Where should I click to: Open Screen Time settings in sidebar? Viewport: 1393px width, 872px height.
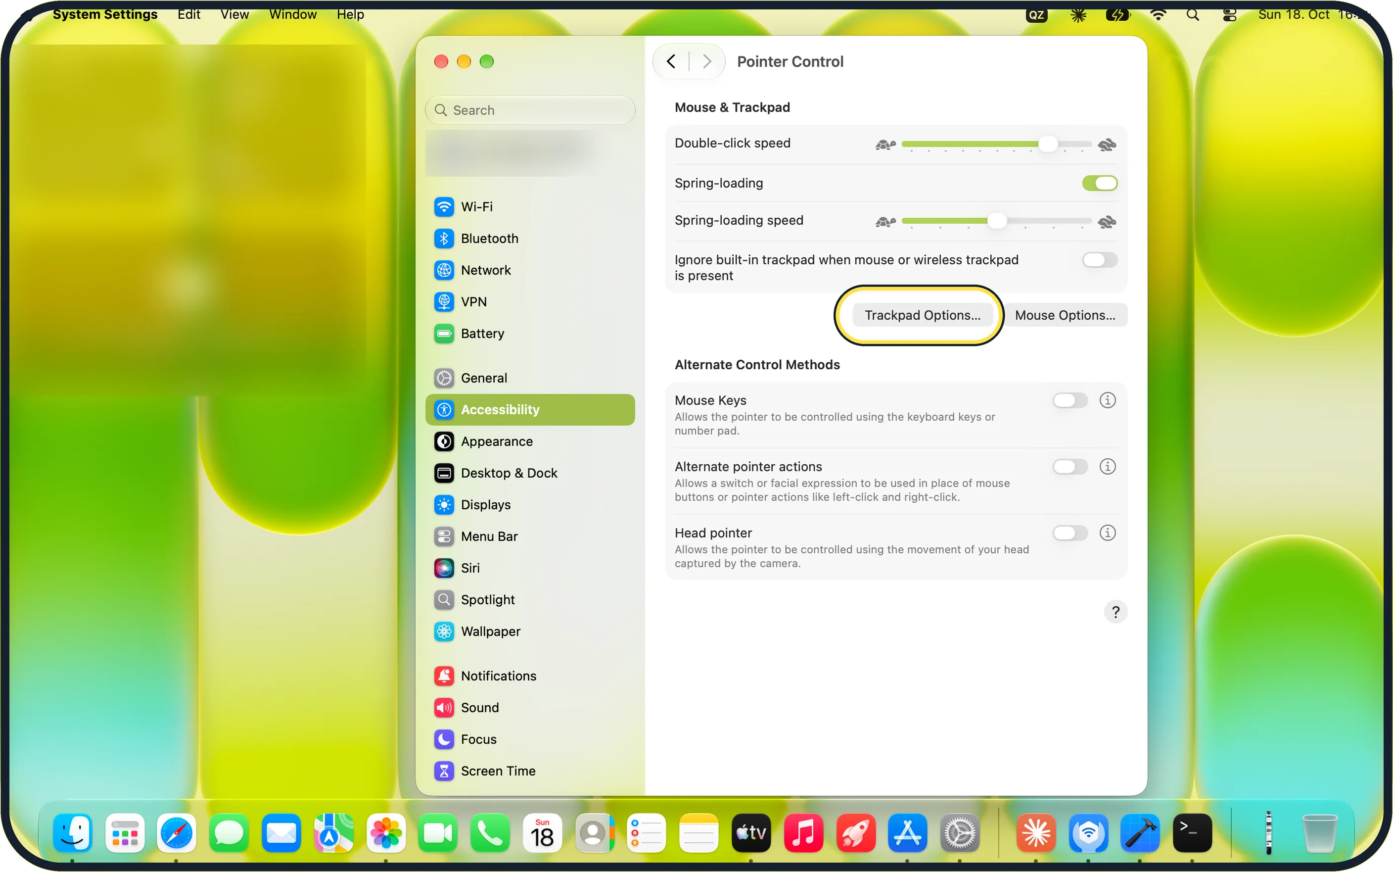point(530,771)
